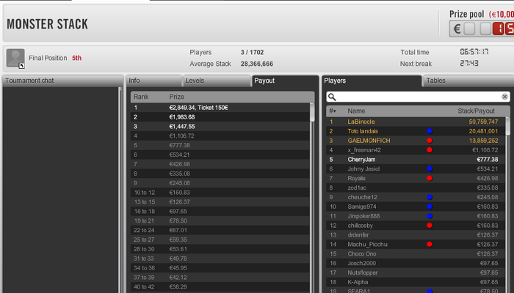The width and height of the screenshot is (514, 293).
Task: Click the blue dot beside Samige974
Action: [430, 207]
